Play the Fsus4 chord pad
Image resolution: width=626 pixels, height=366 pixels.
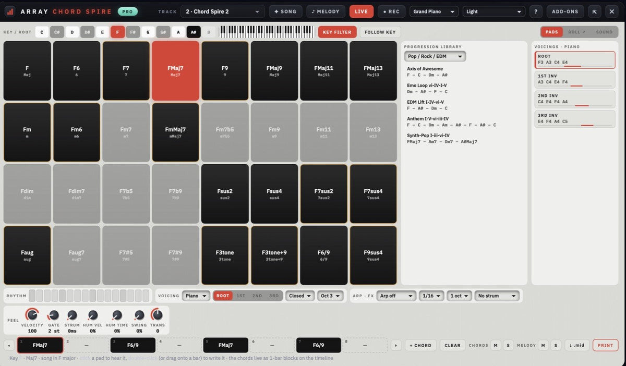274,194
